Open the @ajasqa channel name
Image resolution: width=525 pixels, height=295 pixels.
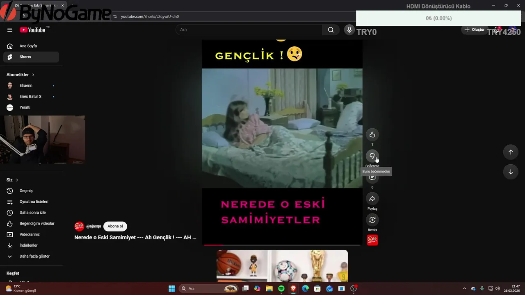[x=94, y=226]
